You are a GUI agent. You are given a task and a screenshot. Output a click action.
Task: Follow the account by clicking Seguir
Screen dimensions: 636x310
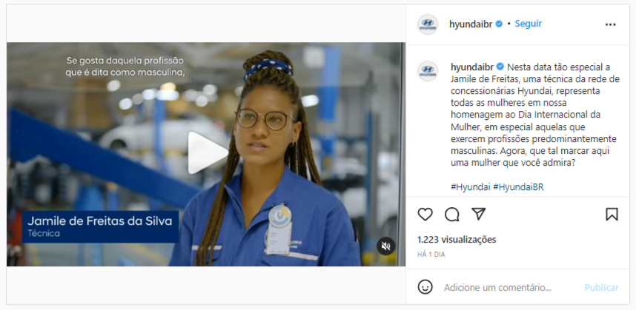(x=529, y=24)
